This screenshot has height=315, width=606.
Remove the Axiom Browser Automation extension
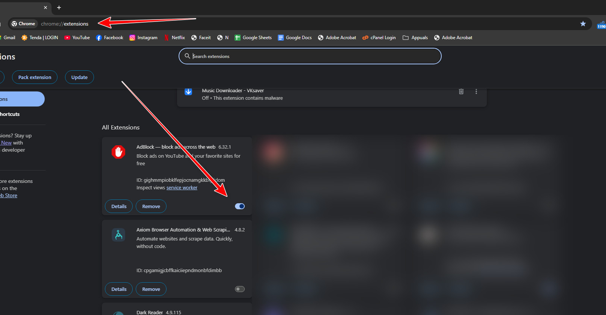pos(151,289)
